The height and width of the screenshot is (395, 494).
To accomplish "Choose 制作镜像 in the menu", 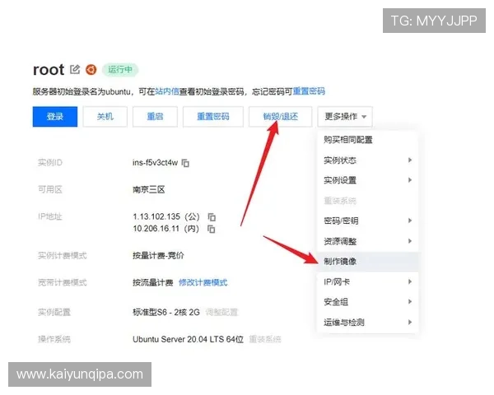I will 368,262.
